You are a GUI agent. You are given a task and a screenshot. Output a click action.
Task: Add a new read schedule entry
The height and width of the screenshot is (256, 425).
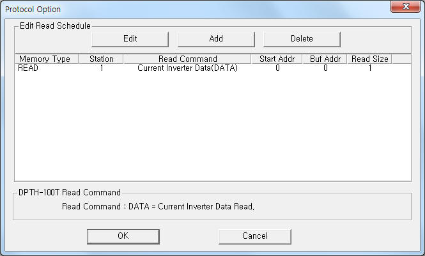click(216, 39)
